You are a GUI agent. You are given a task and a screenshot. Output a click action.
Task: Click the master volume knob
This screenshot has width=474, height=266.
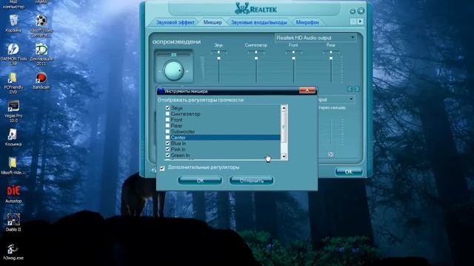click(x=173, y=71)
